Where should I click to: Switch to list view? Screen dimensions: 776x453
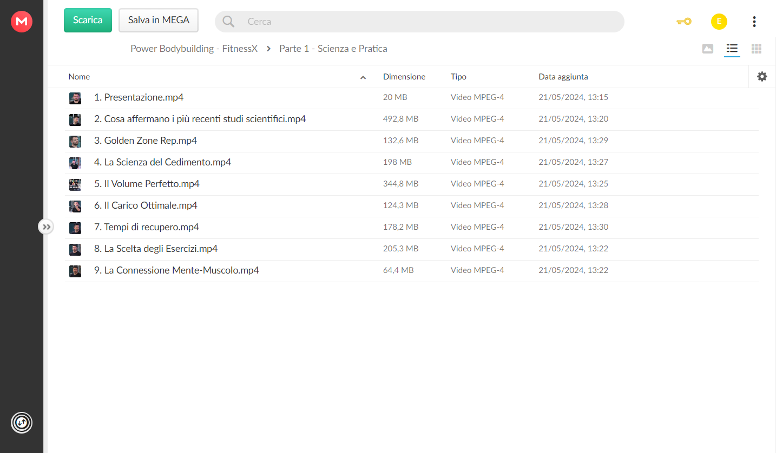coord(732,49)
